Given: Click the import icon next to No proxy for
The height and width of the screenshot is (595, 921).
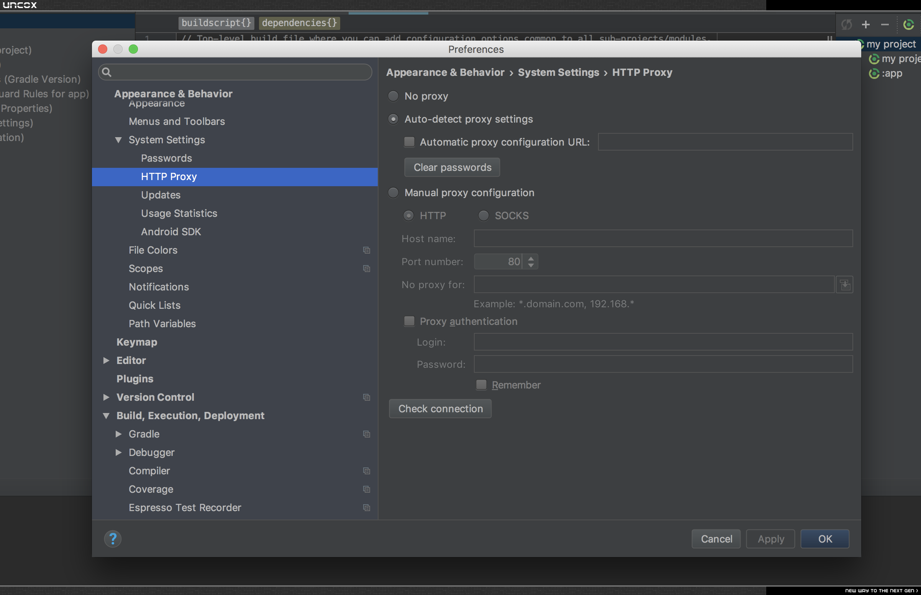Looking at the screenshot, I should (844, 285).
